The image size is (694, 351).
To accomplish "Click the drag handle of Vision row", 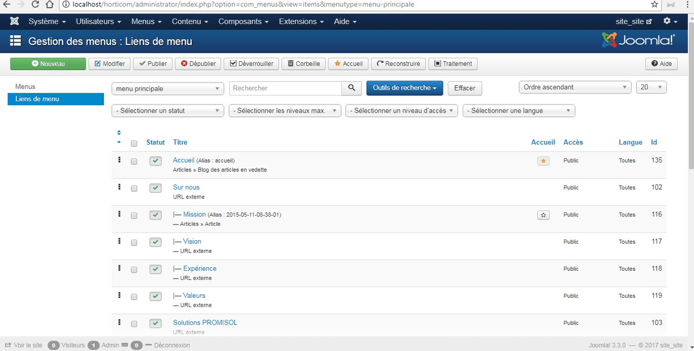I will coord(119,241).
